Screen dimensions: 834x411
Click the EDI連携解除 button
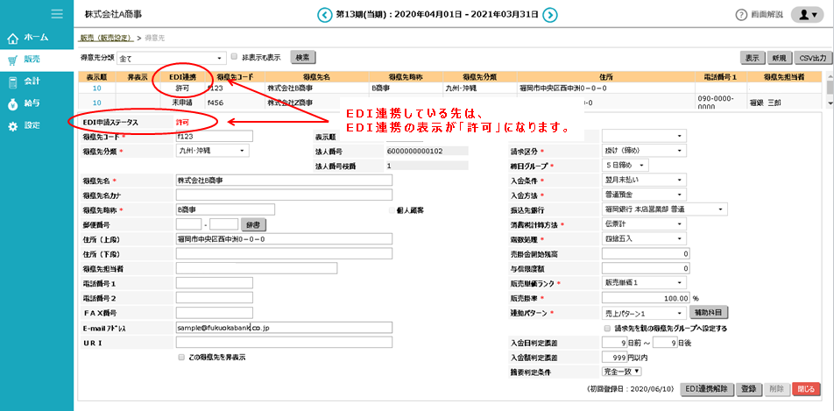pyautogui.click(x=706, y=387)
